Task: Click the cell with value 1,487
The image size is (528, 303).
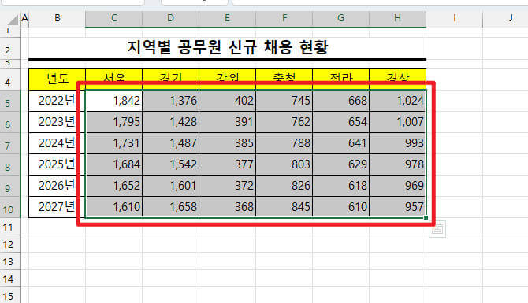Action: click(171, 143)
